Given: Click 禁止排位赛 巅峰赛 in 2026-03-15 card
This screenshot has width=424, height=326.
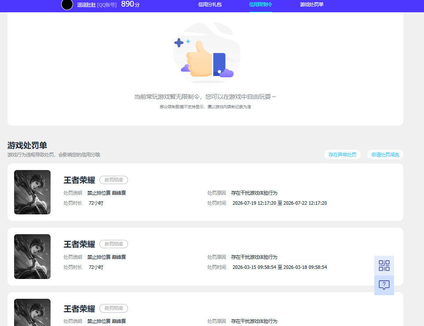Looking at the screenshot, I should pos(106,257).
